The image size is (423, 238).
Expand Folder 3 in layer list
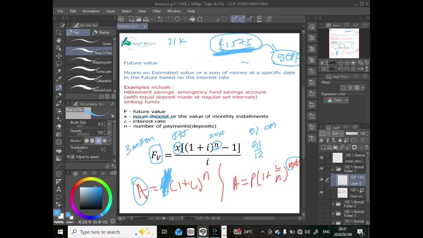[332, 214]
